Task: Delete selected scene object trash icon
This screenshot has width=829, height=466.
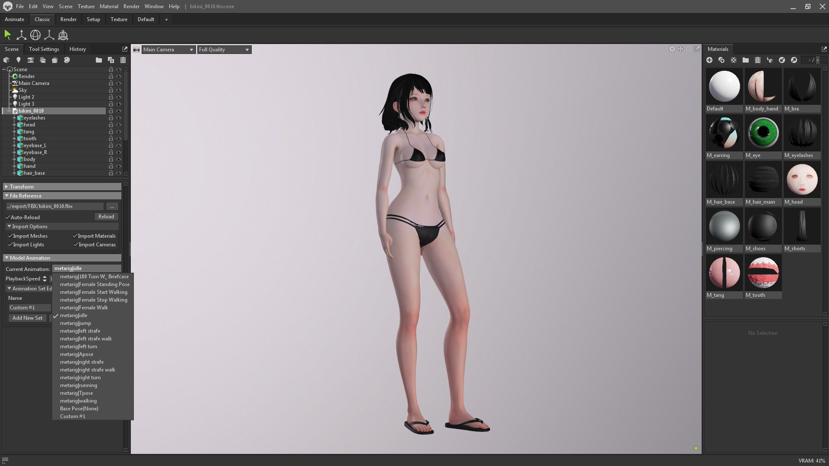Action: [x=123, y=60]
